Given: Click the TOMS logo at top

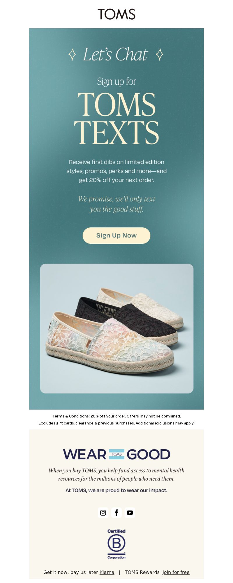Looking at the screenshot, I should [x=116, y=14].
